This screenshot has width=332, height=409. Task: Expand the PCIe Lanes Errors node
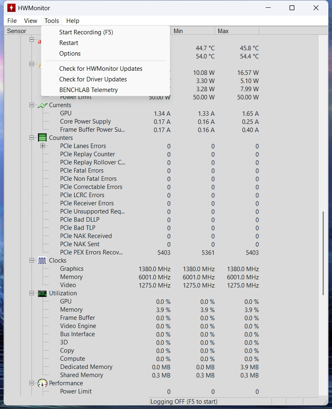pyautogui.click(x=43, y=146)
